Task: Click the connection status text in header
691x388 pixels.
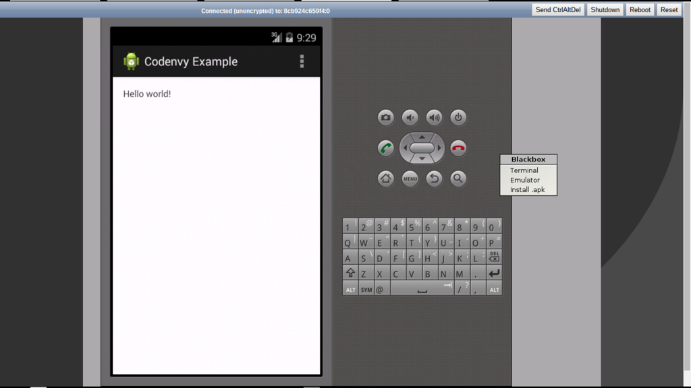Action: (265, 11)
